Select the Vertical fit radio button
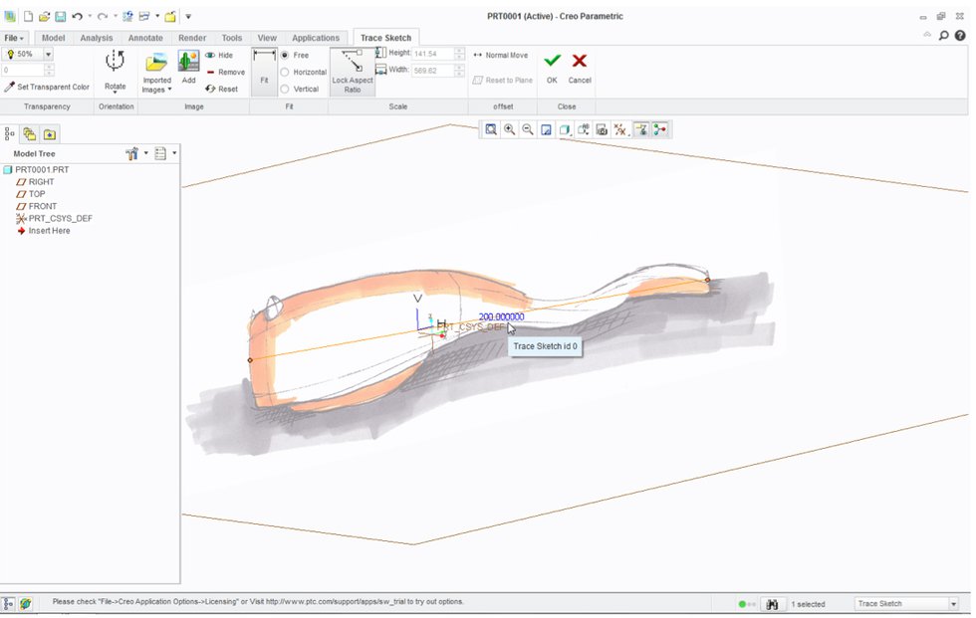Image resolution: width=976 pixels, height=618 pixels. coord(286,89)
